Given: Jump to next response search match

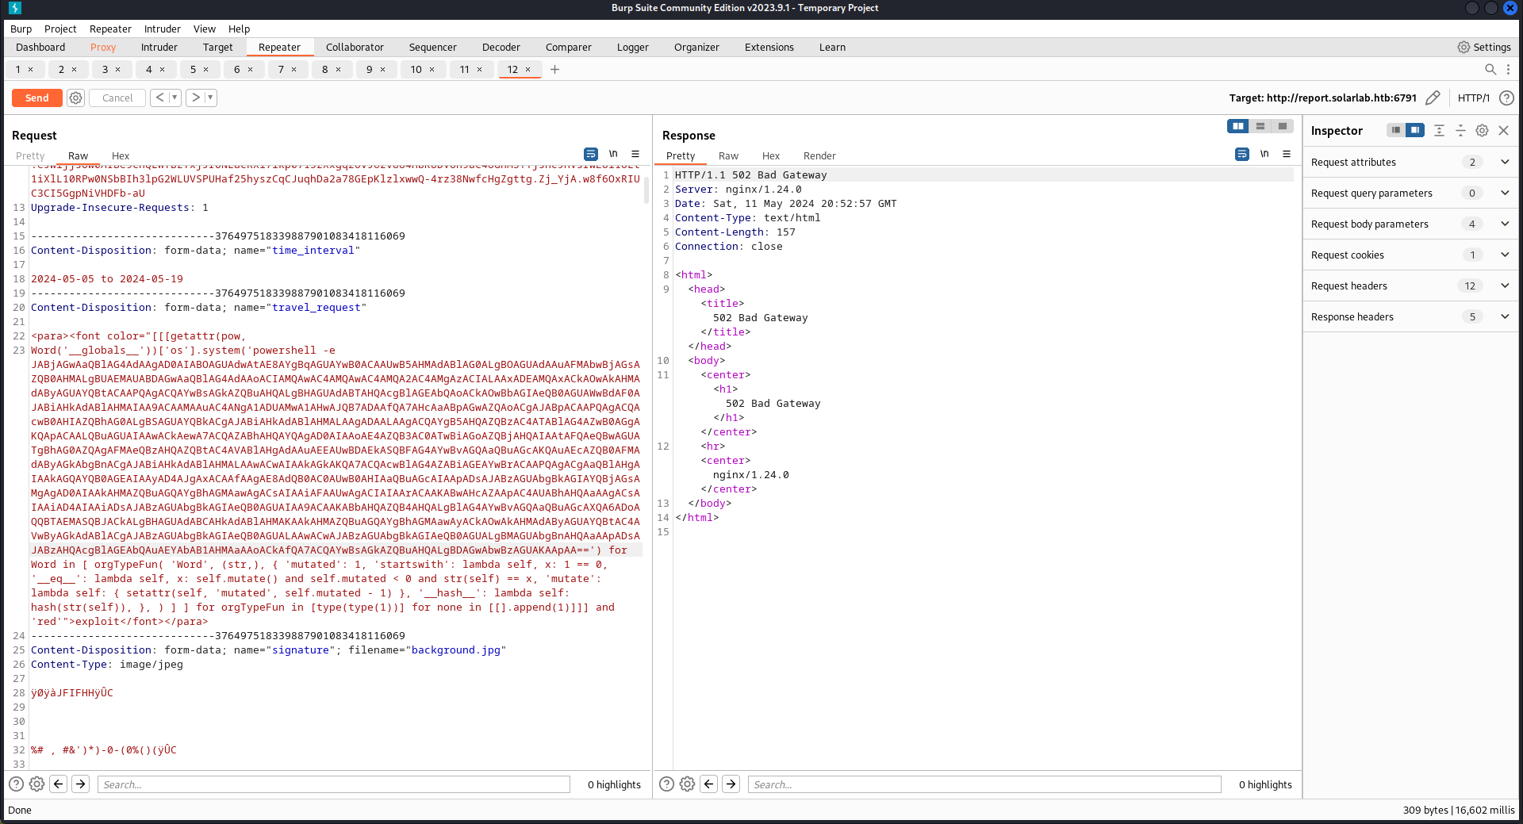Looking at the screenshot, I should (x=731, y=784).
